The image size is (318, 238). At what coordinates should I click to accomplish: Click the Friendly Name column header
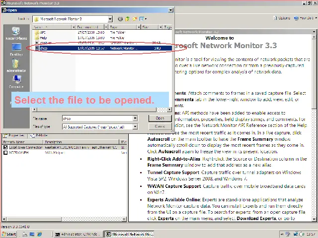(x=23, y=142)
